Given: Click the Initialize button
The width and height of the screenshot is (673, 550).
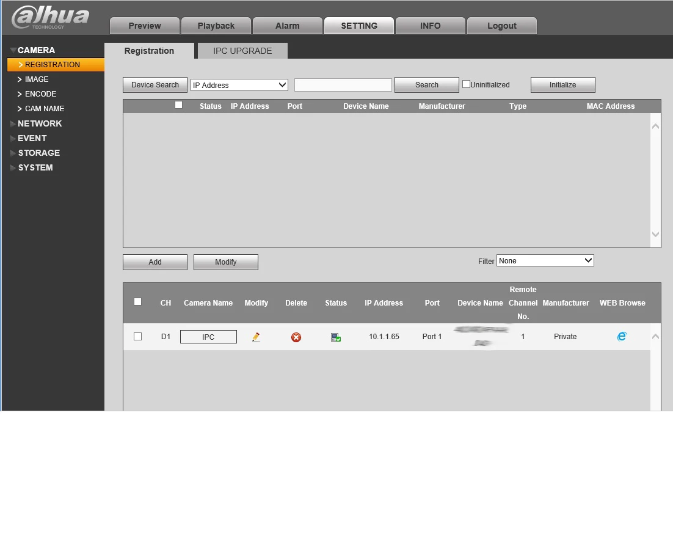Looking at the screenshot, I should click(562, 84).
